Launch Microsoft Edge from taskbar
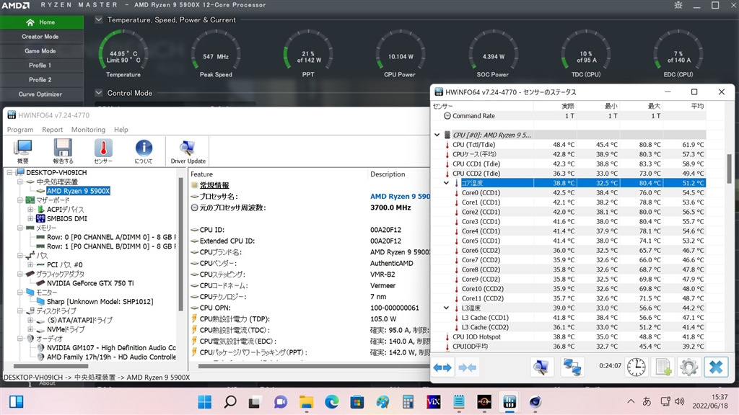Screen dimensions: 739x415 click(332, 402)
